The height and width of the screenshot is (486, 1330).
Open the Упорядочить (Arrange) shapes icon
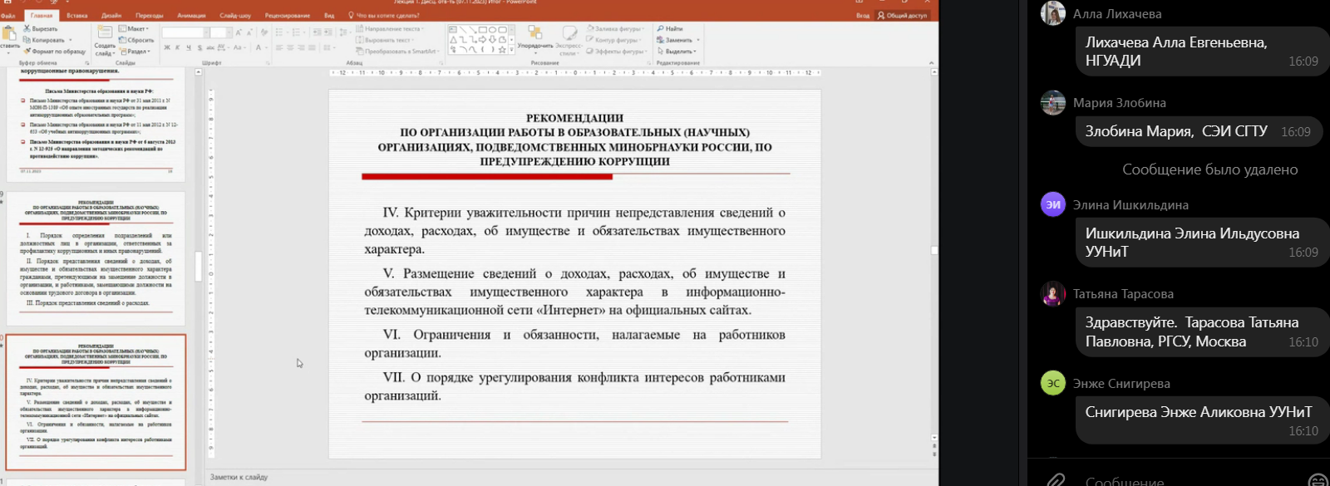(x=534, y=33)
